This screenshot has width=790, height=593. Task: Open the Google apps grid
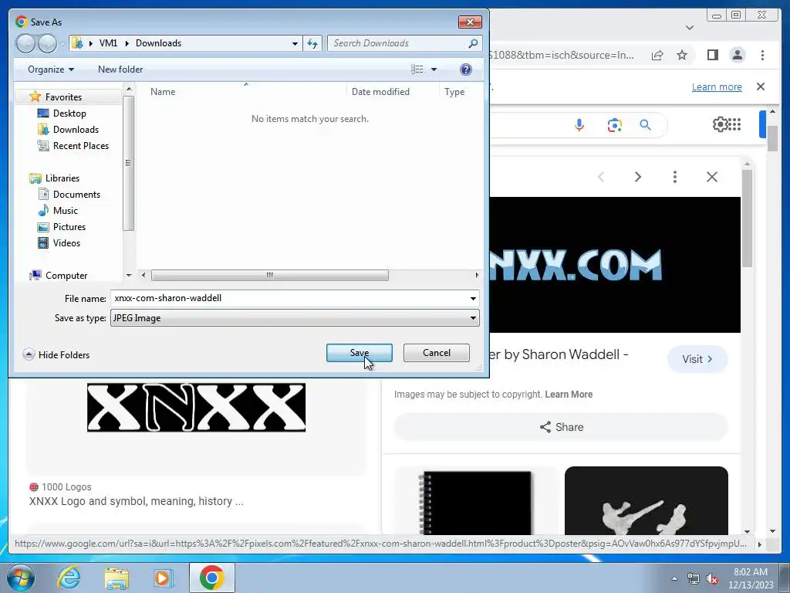734,124
